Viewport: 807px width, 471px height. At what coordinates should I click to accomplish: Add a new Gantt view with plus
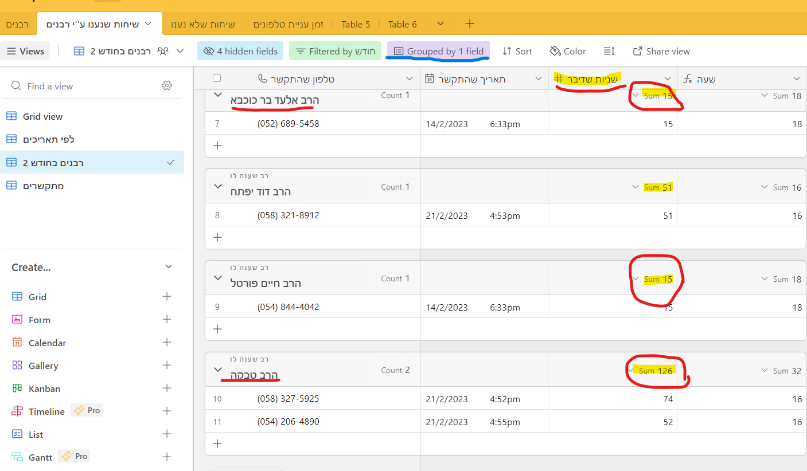click(x=167, y=457)
